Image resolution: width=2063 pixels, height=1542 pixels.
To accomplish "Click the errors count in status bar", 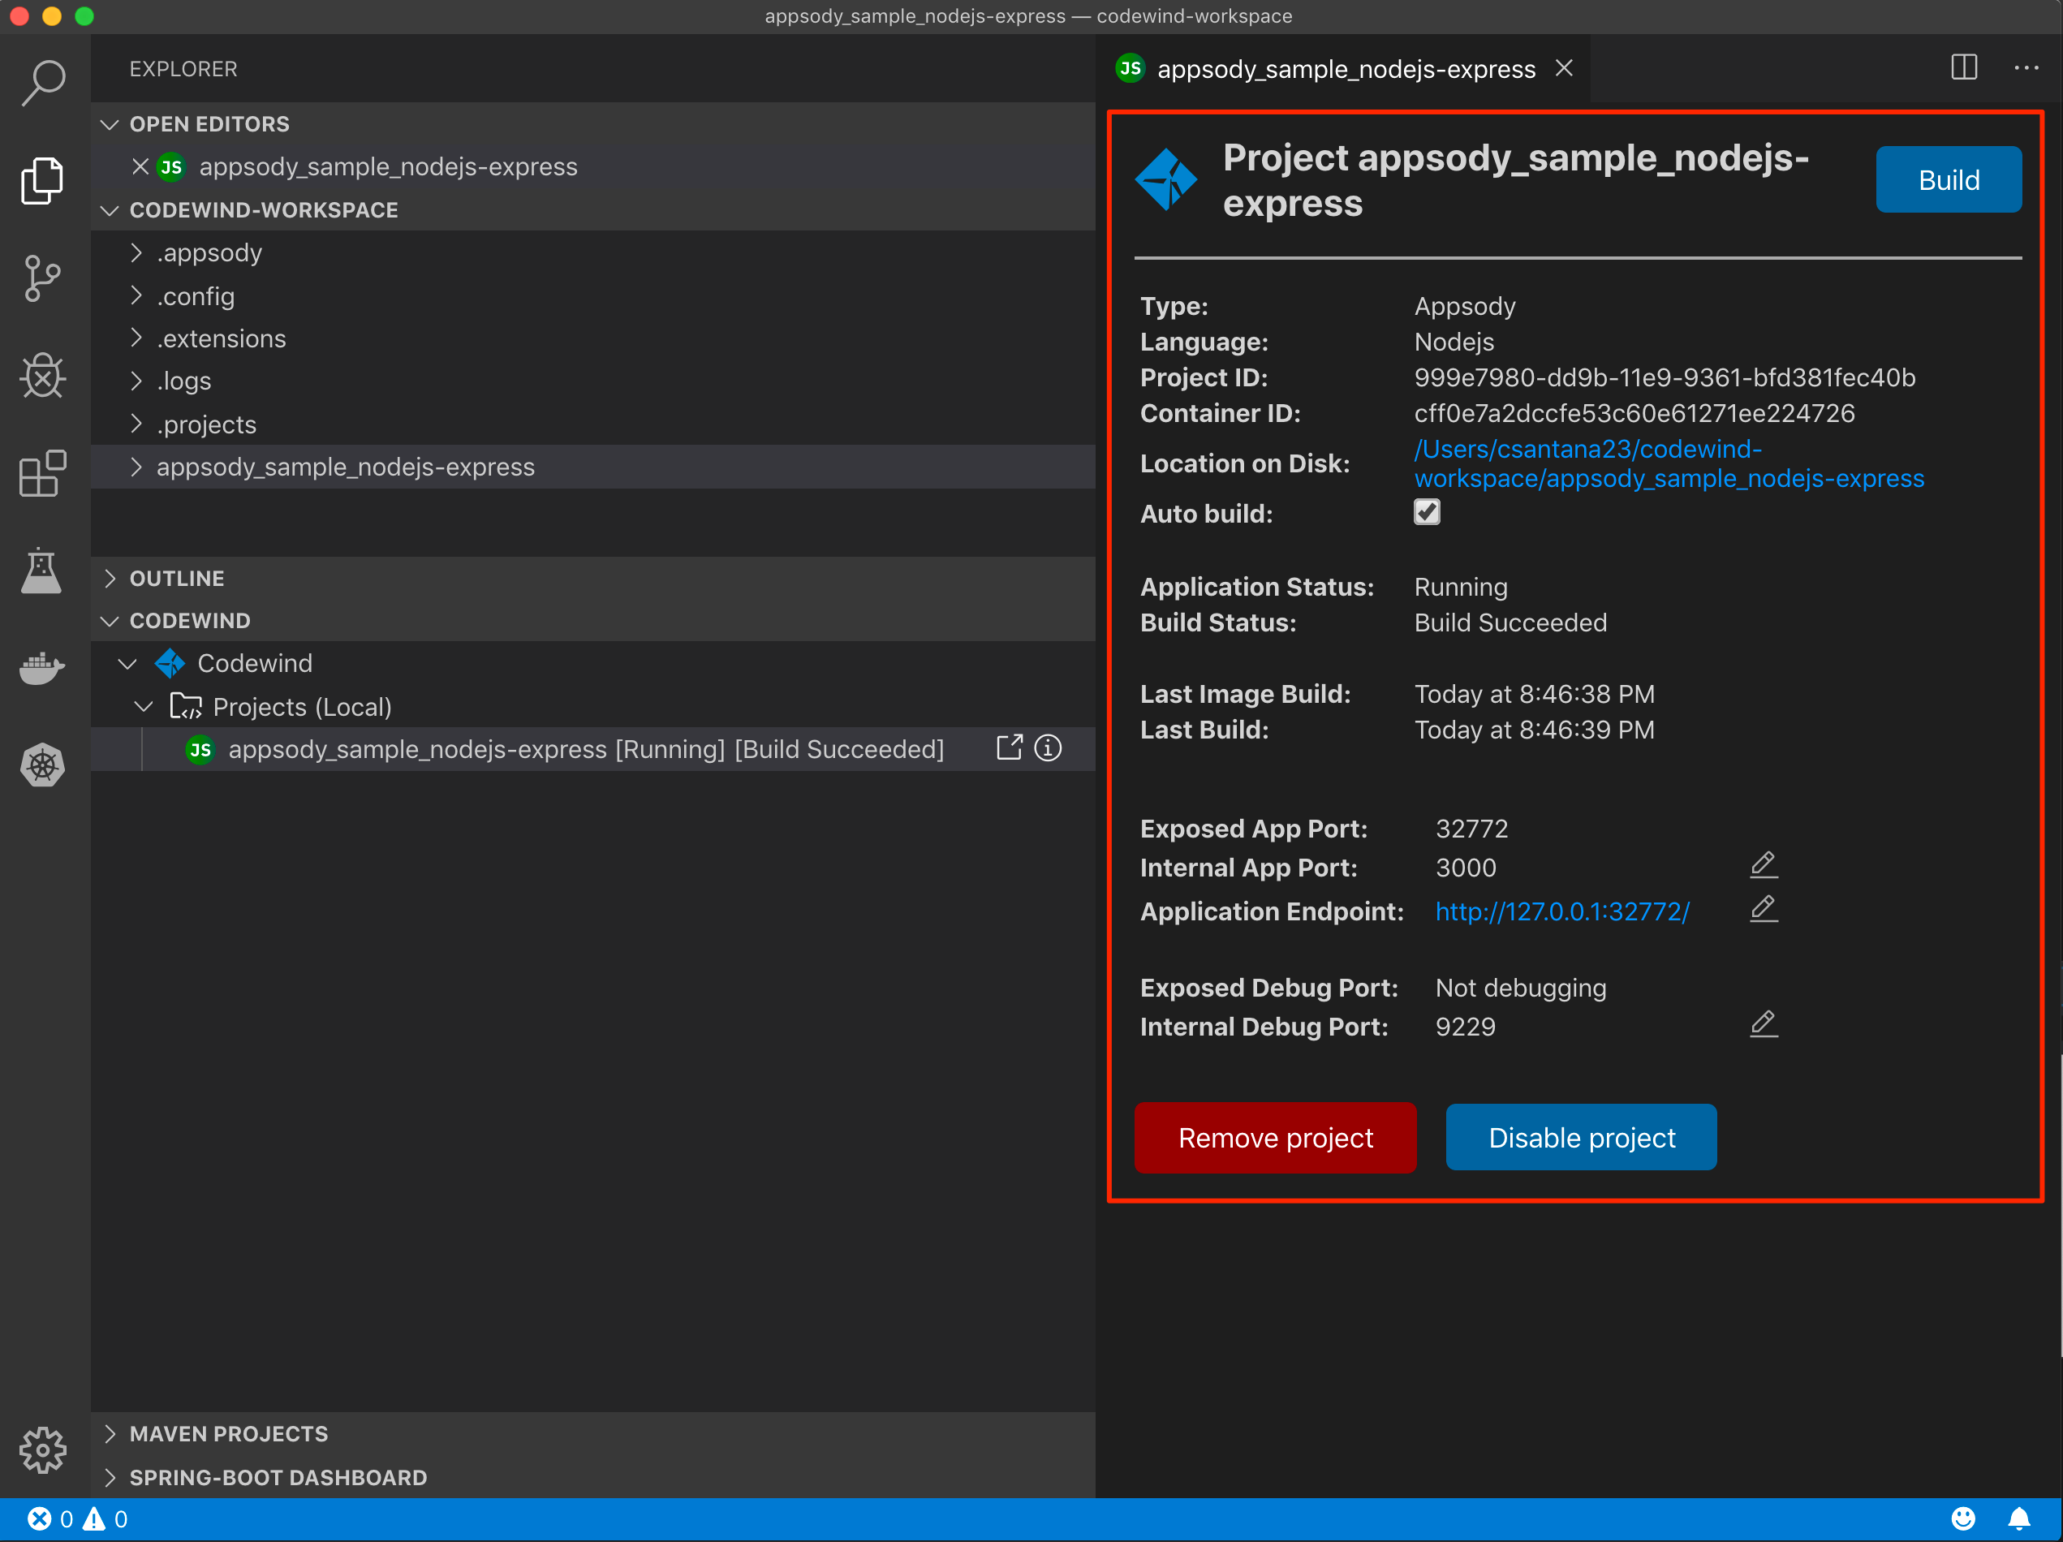I will point(50,1518).
